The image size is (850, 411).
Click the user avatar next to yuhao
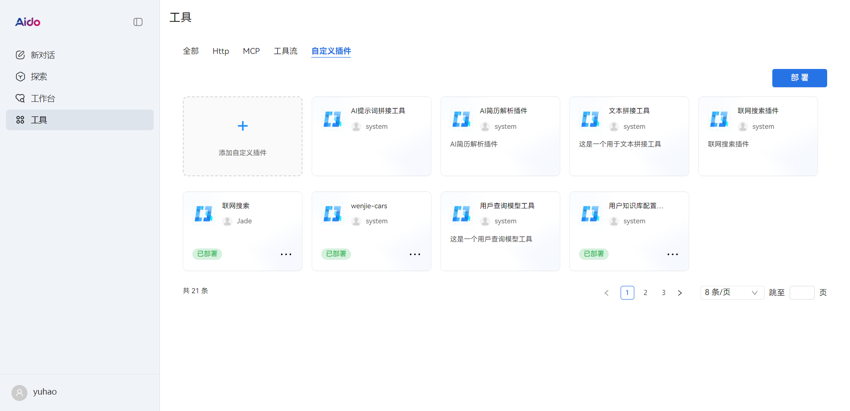[x=19, y=392]
